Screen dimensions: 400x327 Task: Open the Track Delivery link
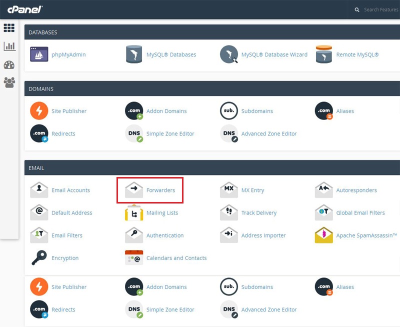coord(259,212)
